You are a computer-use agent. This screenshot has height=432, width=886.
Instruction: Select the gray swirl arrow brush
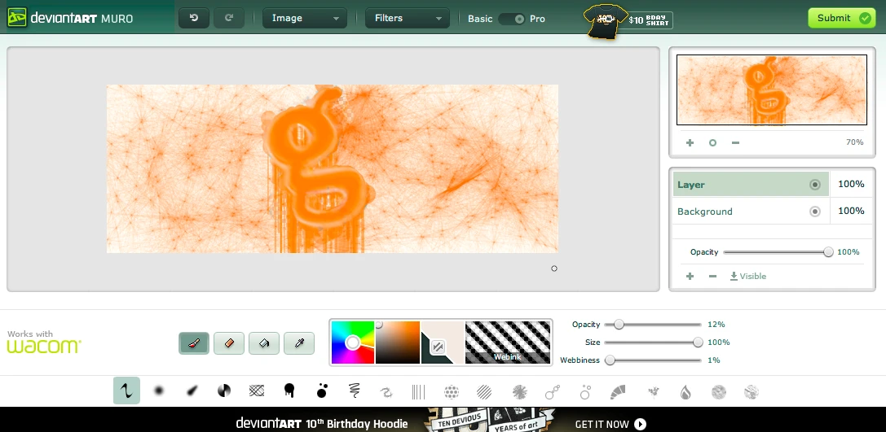click(386, 391)
